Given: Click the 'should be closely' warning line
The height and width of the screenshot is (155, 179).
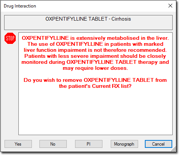Looking at the screenshot, I should (95, 56).
